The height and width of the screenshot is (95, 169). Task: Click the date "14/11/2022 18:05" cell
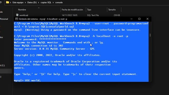click(x=69, y=15)
